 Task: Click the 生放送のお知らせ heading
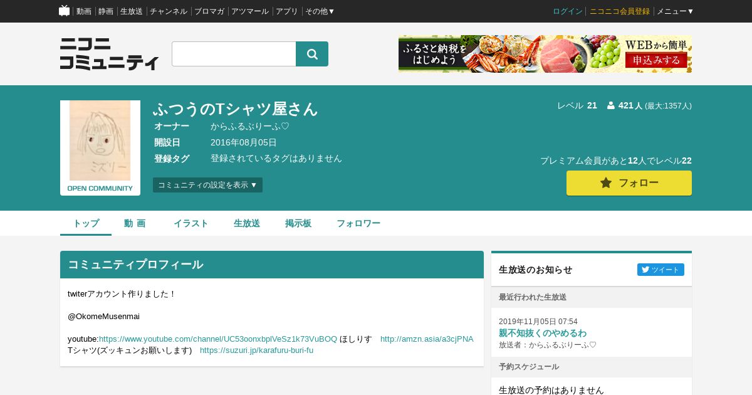pyautogui.click(x=536, y=270)
